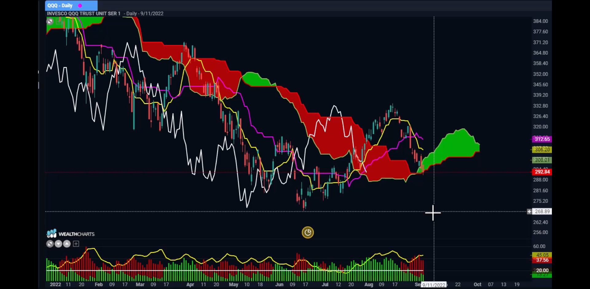Click the WealthCharts logo
Viewport: 590px width, 289px height.
tap(71, 234)
